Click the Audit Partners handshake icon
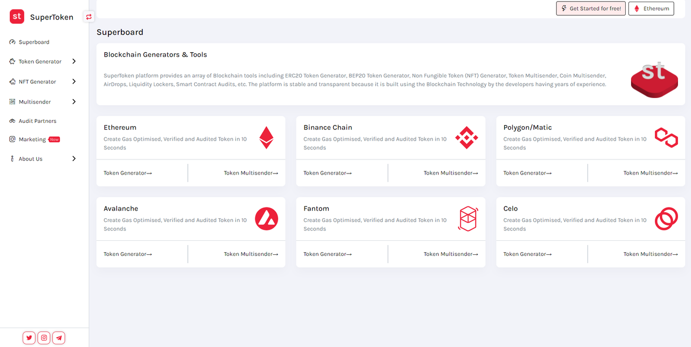 (12, 121)
